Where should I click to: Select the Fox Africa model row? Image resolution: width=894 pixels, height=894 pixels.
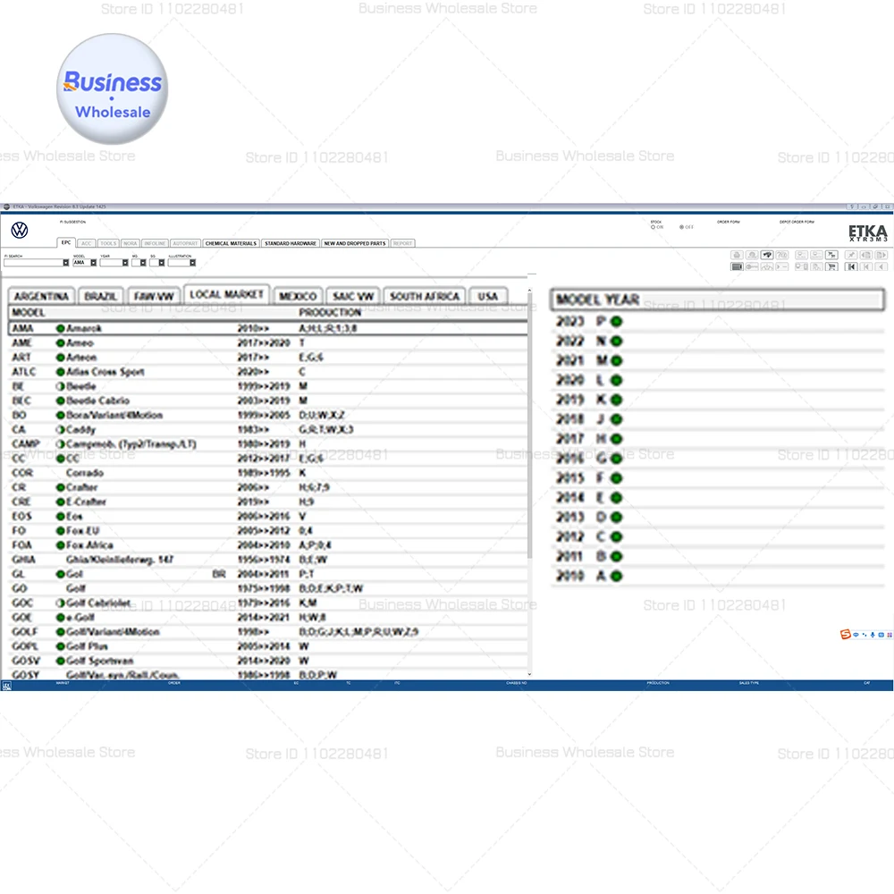tap(268, 545)
